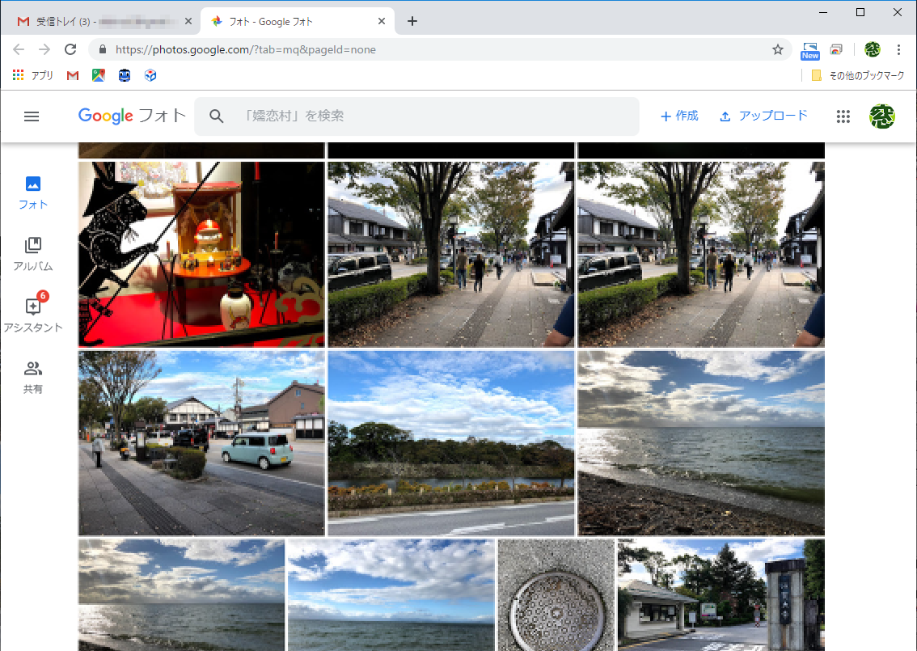The width and height of the screenshot is (917, 651).
Task: Click the HTTPS padlock icon
Action: 102,49
